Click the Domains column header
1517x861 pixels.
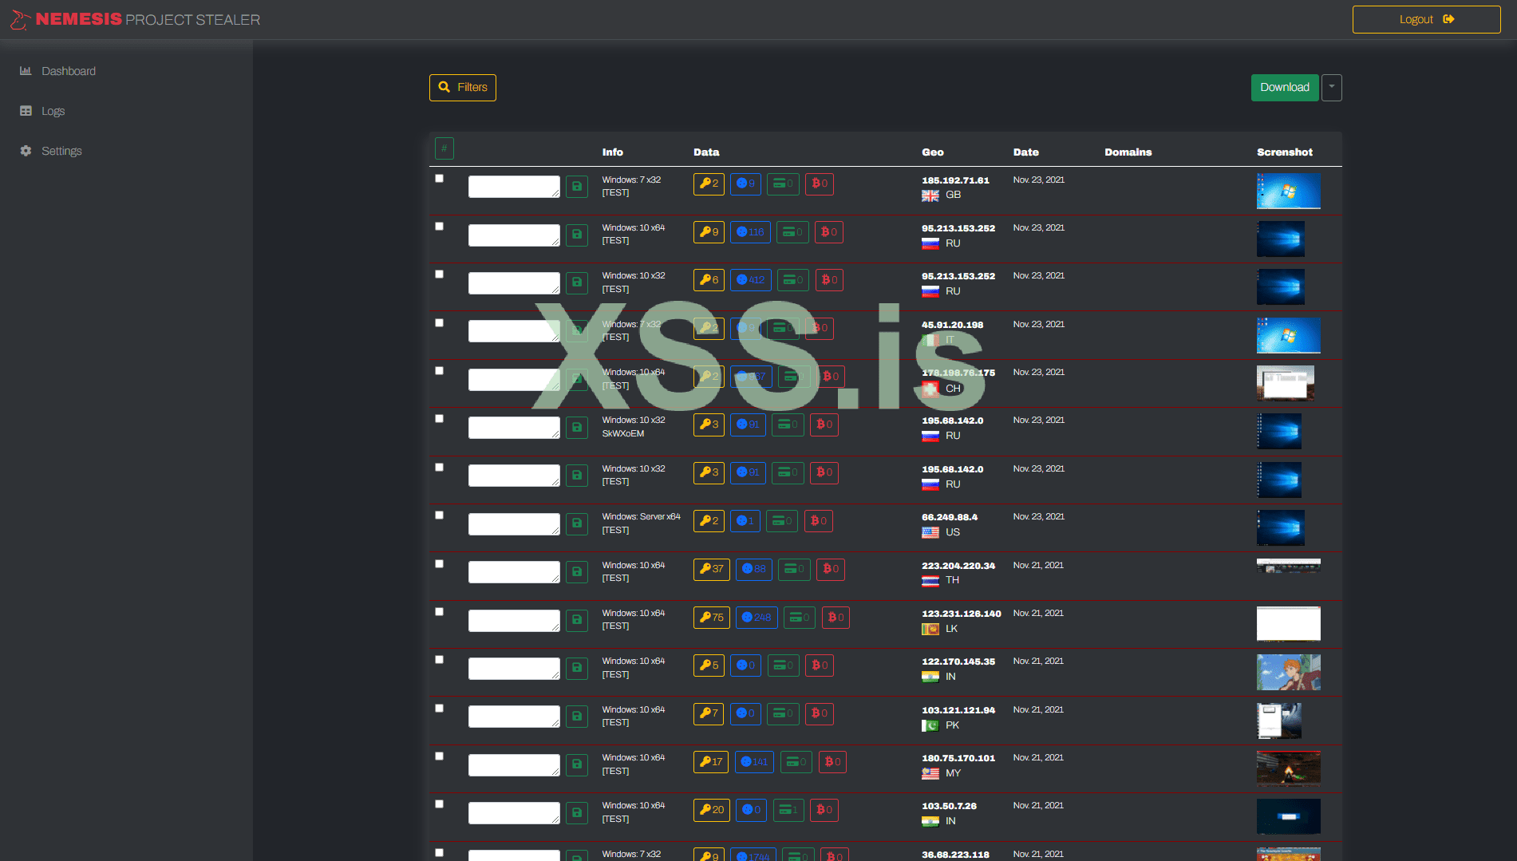(x=1128, y=152)
